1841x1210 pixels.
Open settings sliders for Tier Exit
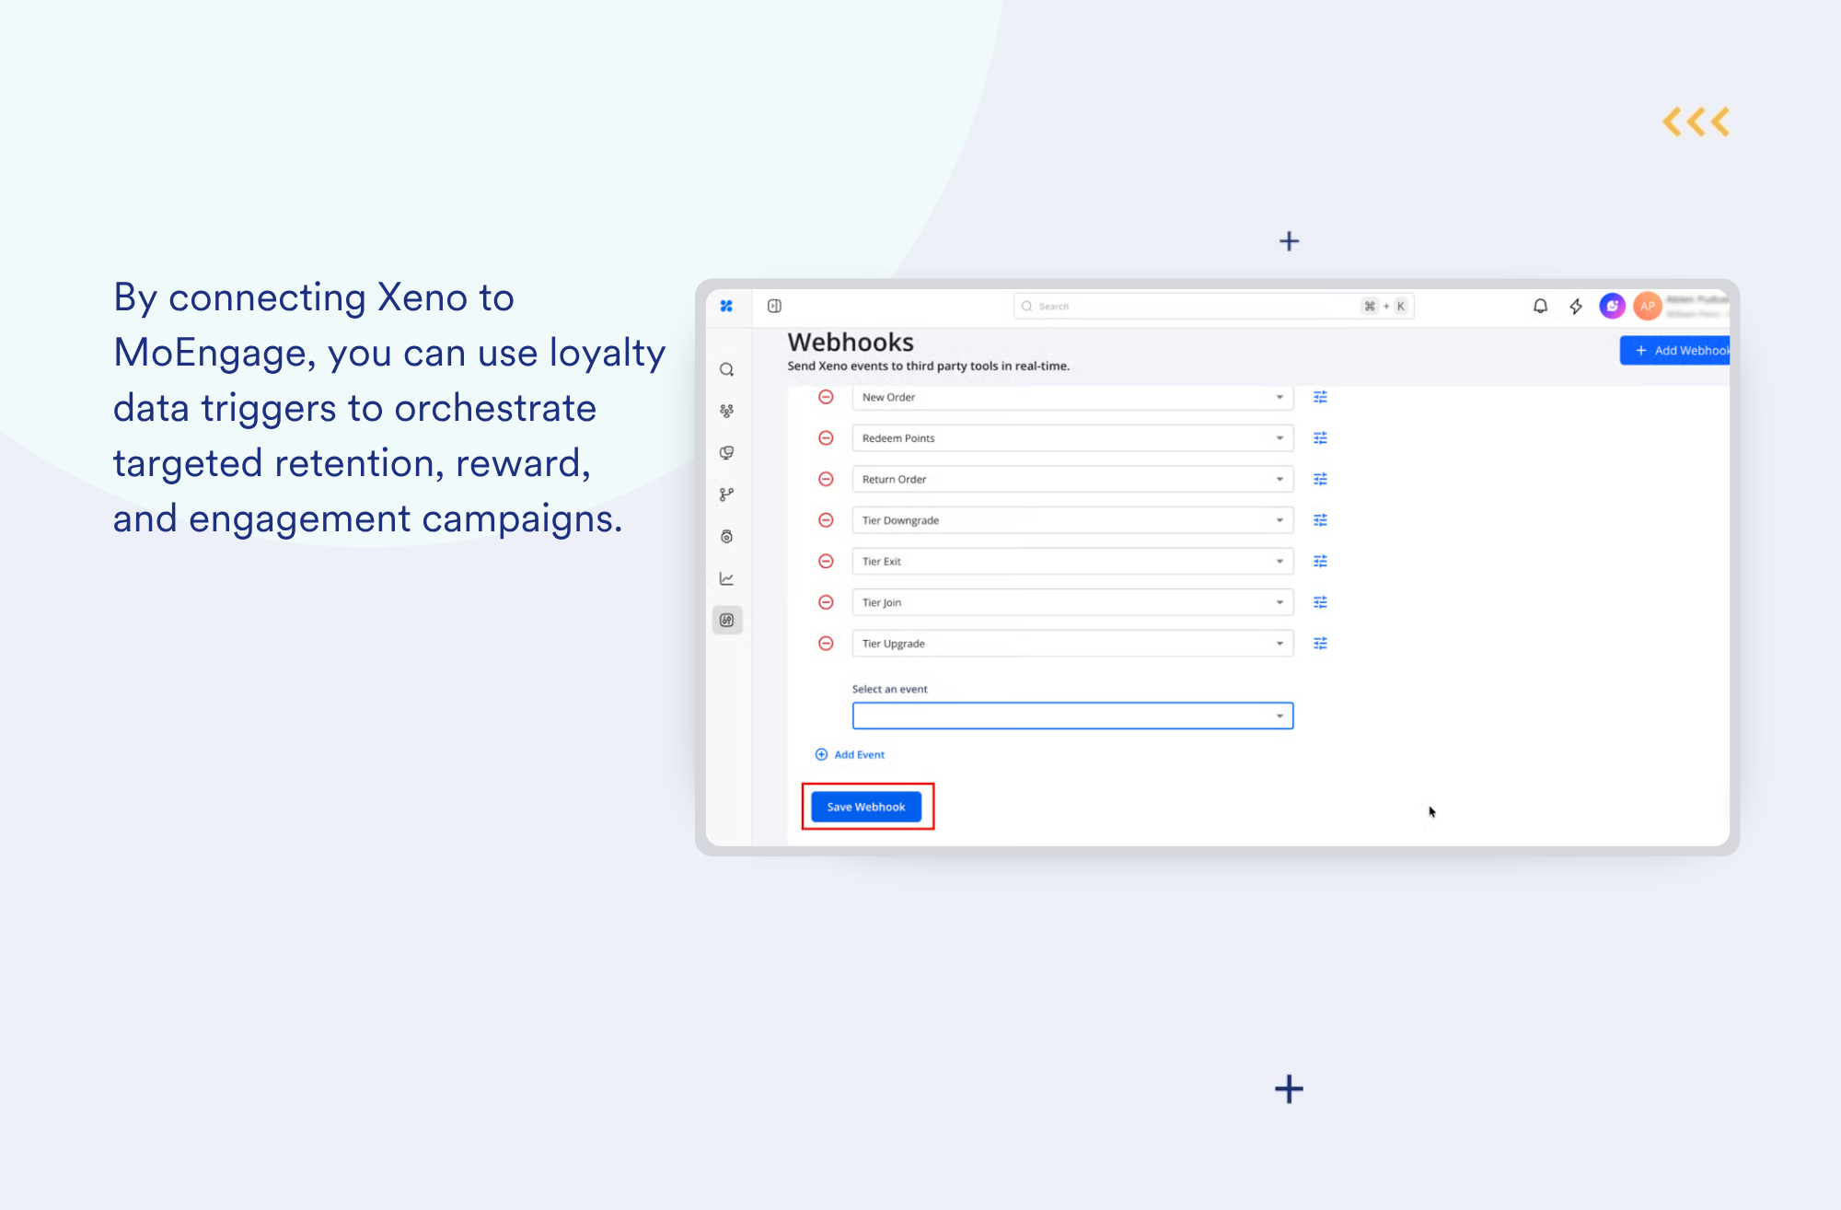(1320, 561)
